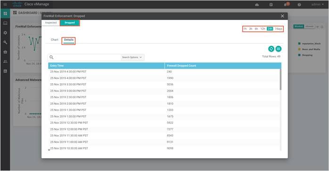
Task: Click the teal column list icon
Action: click(279, 49)
